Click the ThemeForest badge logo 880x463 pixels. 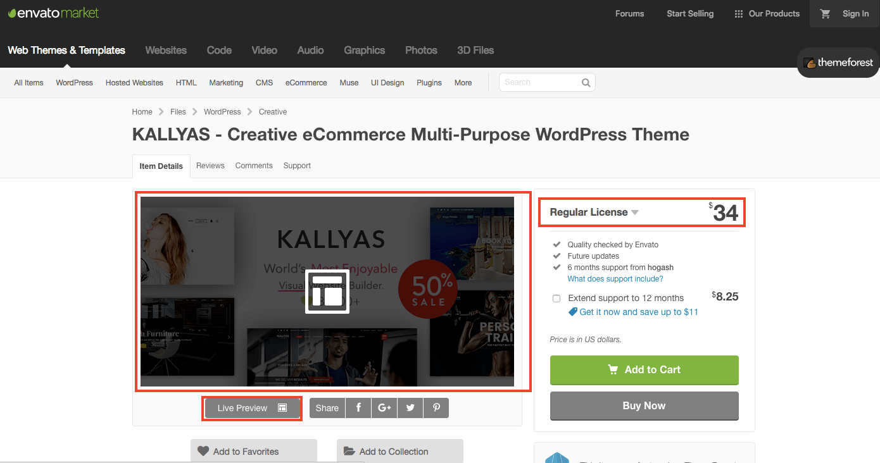coord(838,63)
